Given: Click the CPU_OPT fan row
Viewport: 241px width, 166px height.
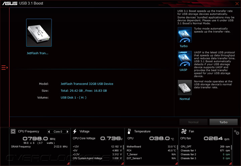Looking at the screenshot, I should [205, 147].
